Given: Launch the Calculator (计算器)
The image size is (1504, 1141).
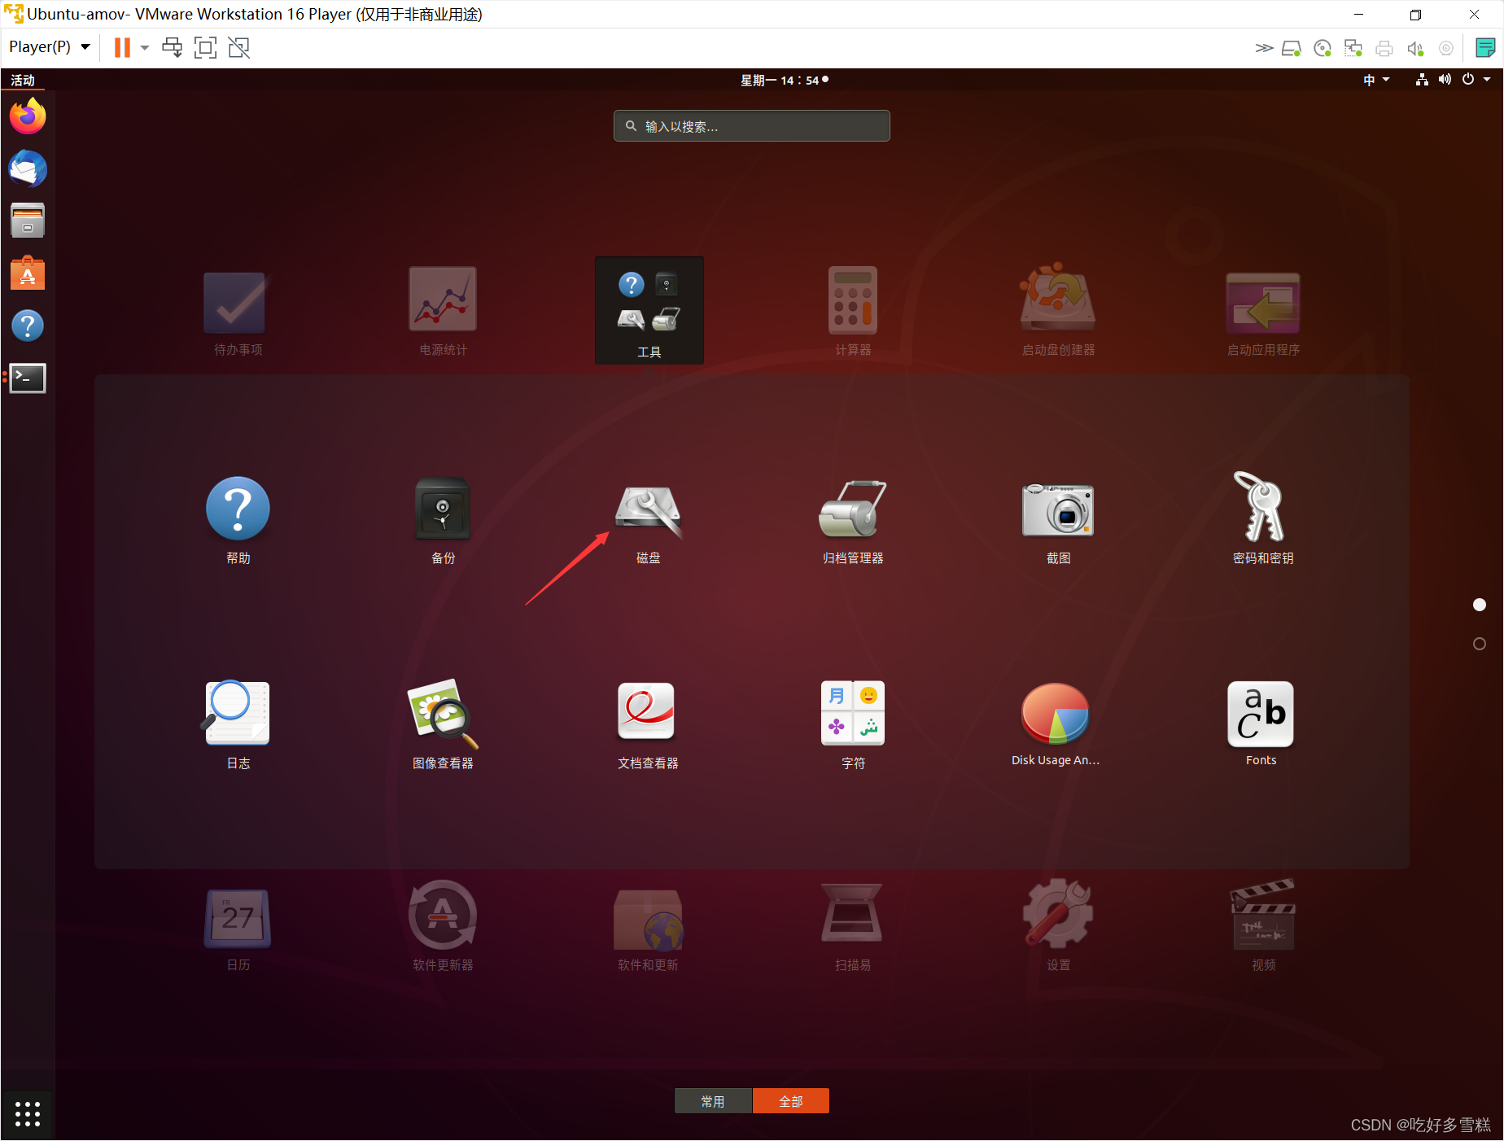Looking at the screenshot, I should click(x=853, y=313).
